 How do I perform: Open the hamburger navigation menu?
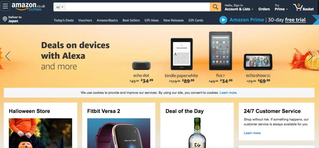(x=5, y=6)
